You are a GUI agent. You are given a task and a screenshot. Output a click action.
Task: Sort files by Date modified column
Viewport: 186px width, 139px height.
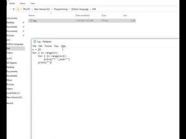point(83,15)
